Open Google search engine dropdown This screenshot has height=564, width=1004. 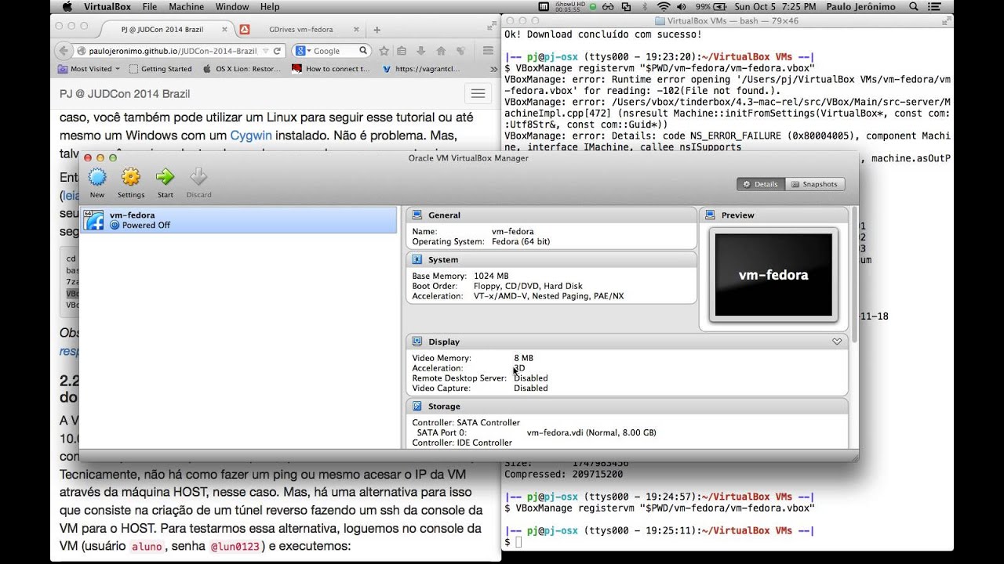[303, 51]
